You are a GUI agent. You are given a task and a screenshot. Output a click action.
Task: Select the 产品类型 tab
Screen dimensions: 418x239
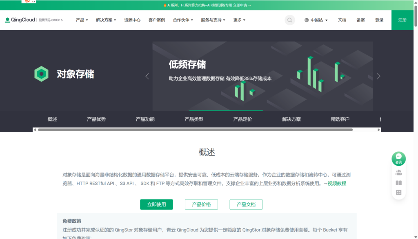194,119
